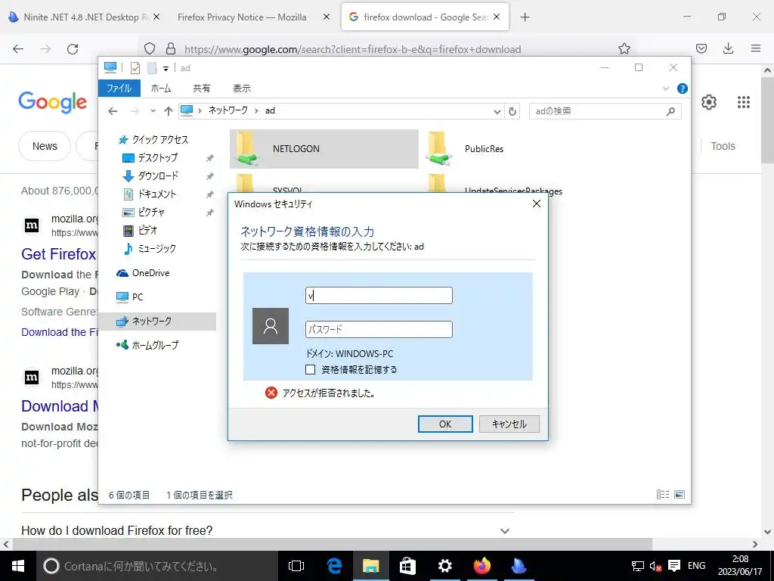
Task: Click the volume muted tray icon
Action: pos(655,566)
